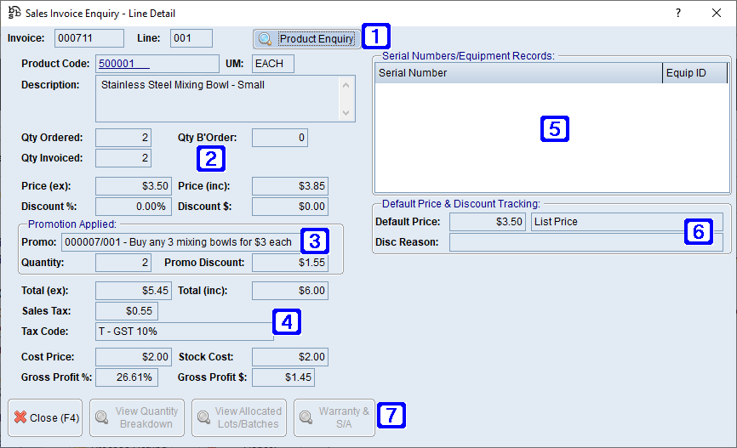Click magnifier icon on Warranty & S/A
Image resolution: width=737 pixels, height=448 pixels.
click(306, 417)
